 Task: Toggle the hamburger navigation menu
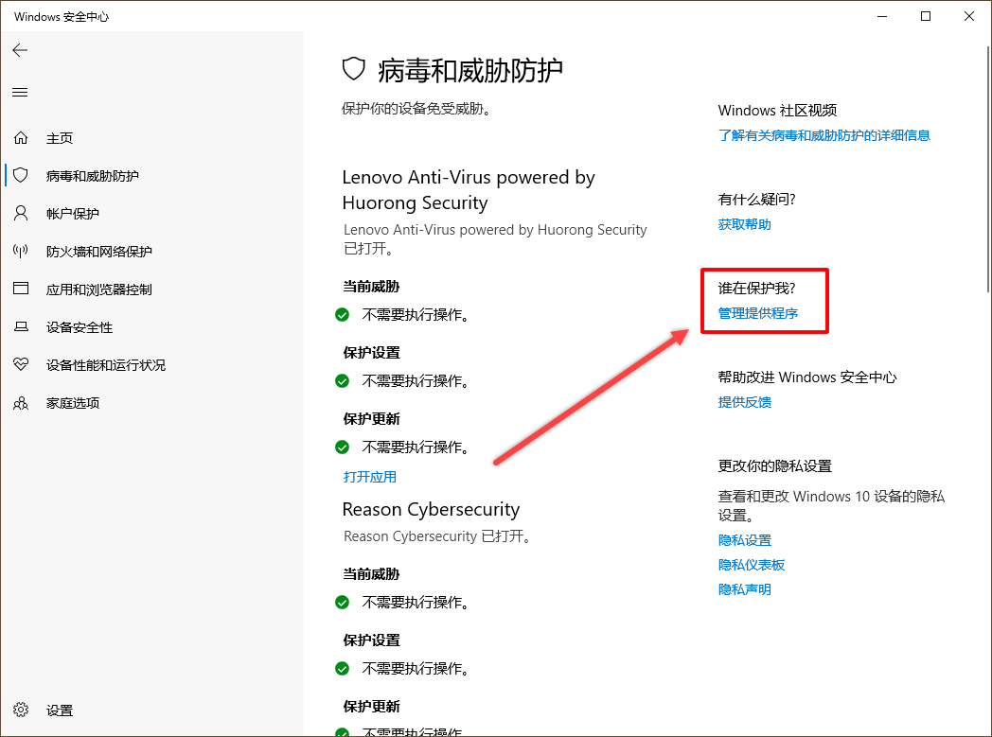(x=20, y=93)
